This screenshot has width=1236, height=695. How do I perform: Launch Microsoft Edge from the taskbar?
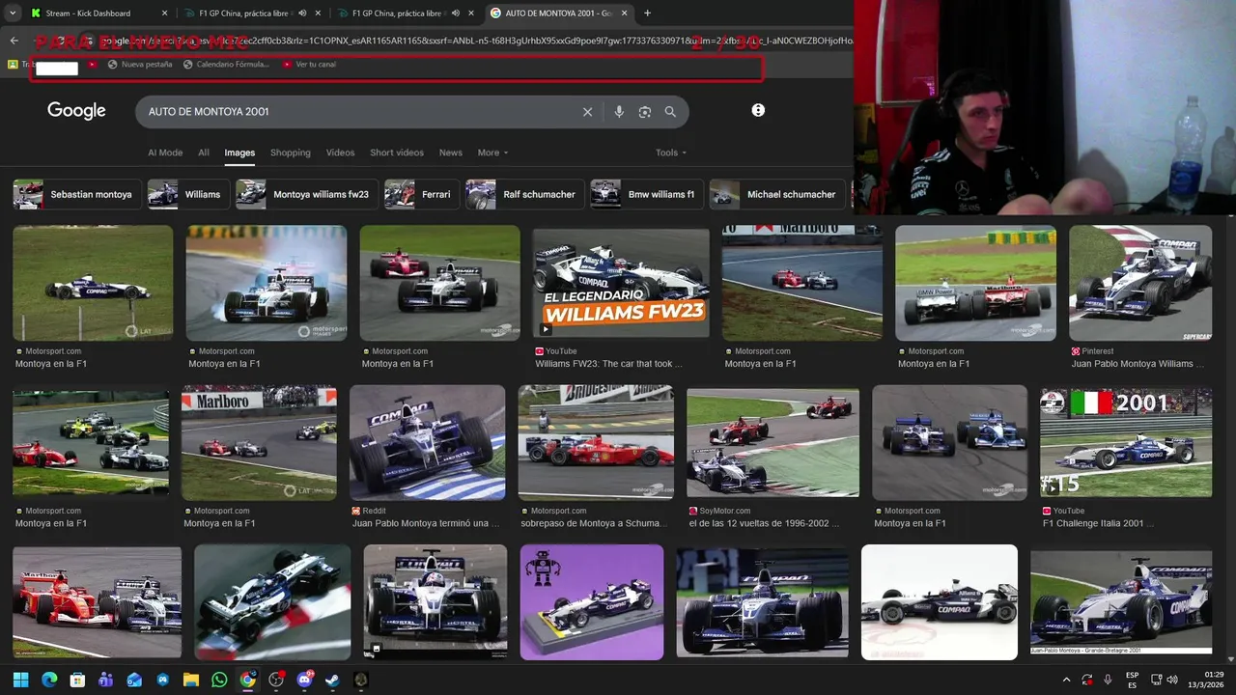pyautogui.click(x=49, y=680)
